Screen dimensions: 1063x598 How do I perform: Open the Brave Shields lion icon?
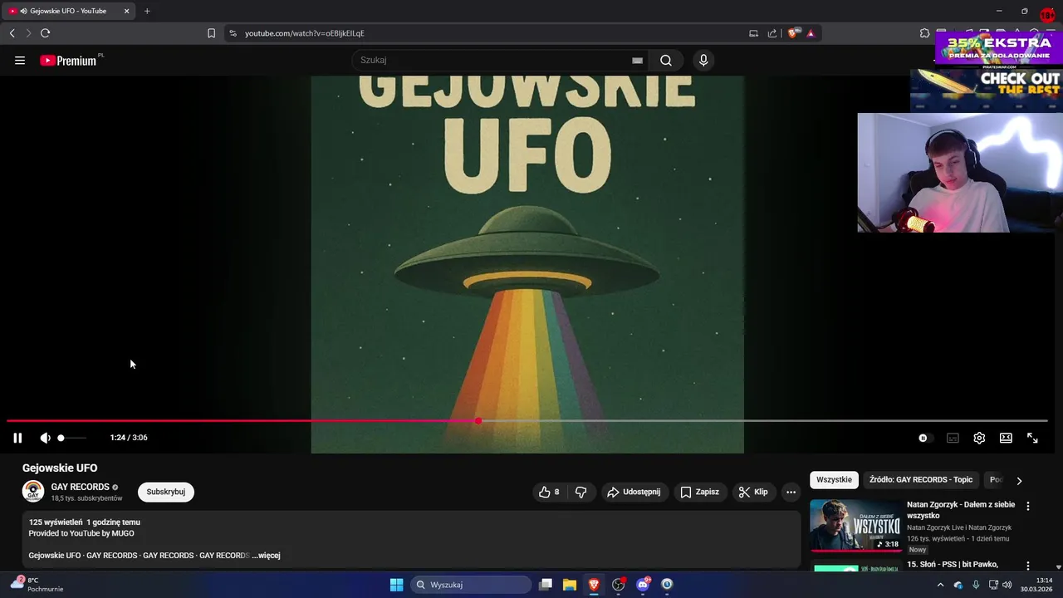[x=792, y=33]
